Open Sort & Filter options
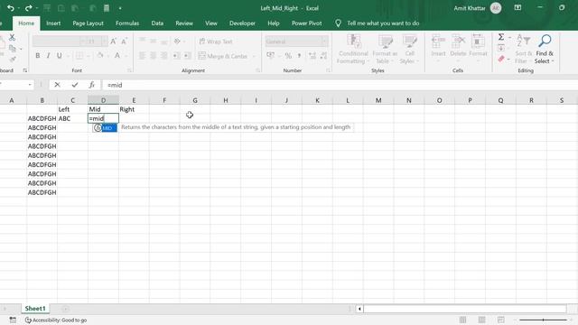The image size is (578, 325). [x=524, y=49]
